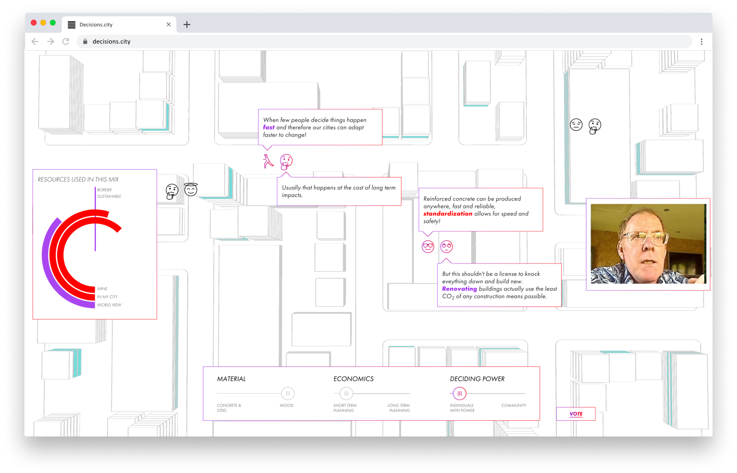Click the Material slider handle

(288, 394)
